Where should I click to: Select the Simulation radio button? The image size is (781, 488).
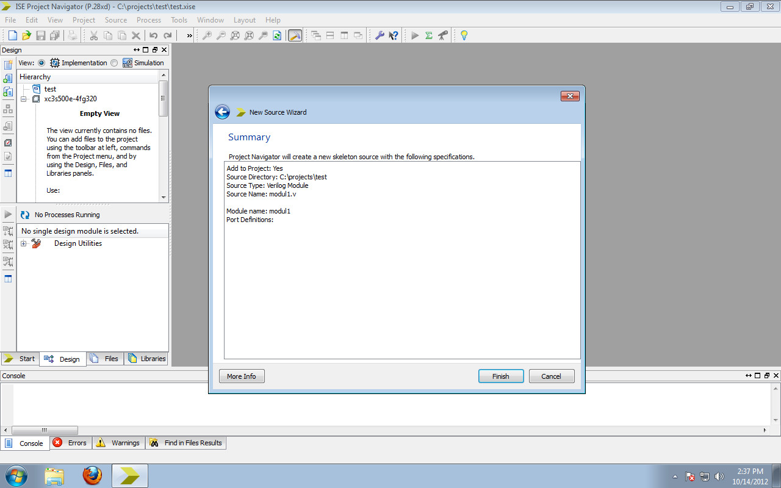[114, 62]
